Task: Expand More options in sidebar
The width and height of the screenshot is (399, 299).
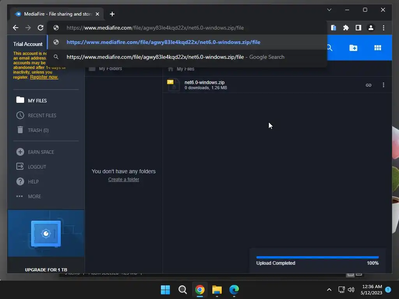Action: 34,196
